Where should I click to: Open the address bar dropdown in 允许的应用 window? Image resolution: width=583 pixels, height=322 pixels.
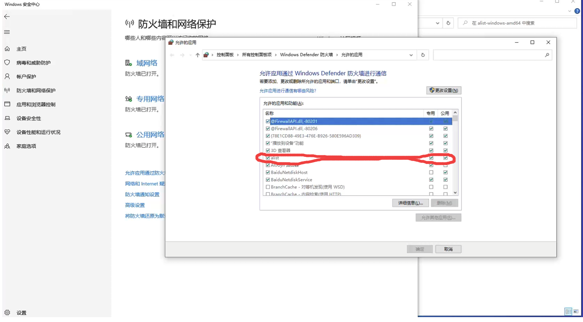point(411,55)
